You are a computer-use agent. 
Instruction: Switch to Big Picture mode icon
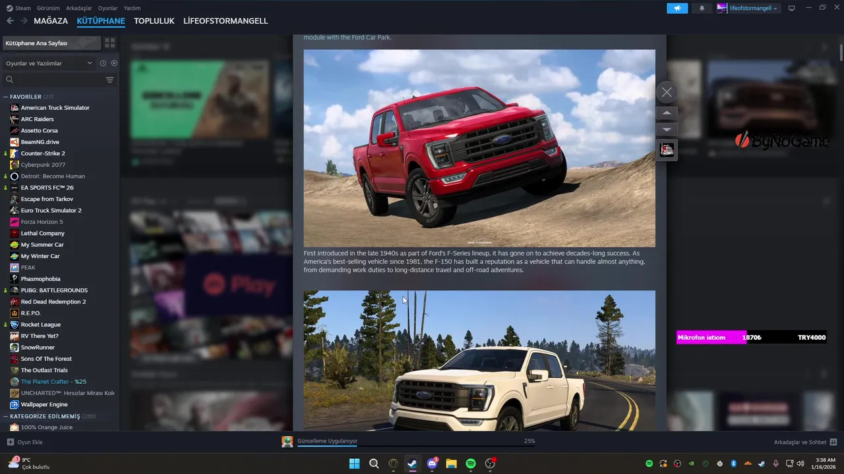click(791, 8)
